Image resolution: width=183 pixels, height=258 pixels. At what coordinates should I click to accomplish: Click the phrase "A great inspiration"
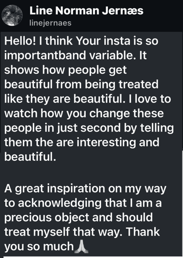tap(55, 189)
